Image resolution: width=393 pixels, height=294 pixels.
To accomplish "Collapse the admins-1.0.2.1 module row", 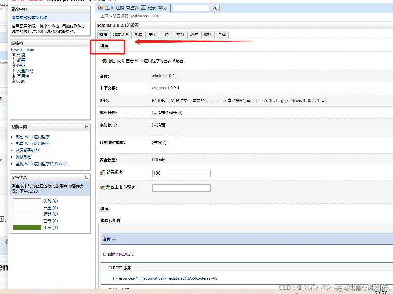I will click(105, 254).
